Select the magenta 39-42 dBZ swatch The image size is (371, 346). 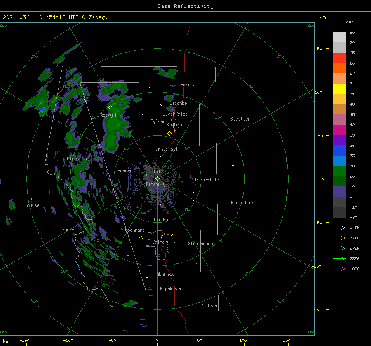pos(340,130)
